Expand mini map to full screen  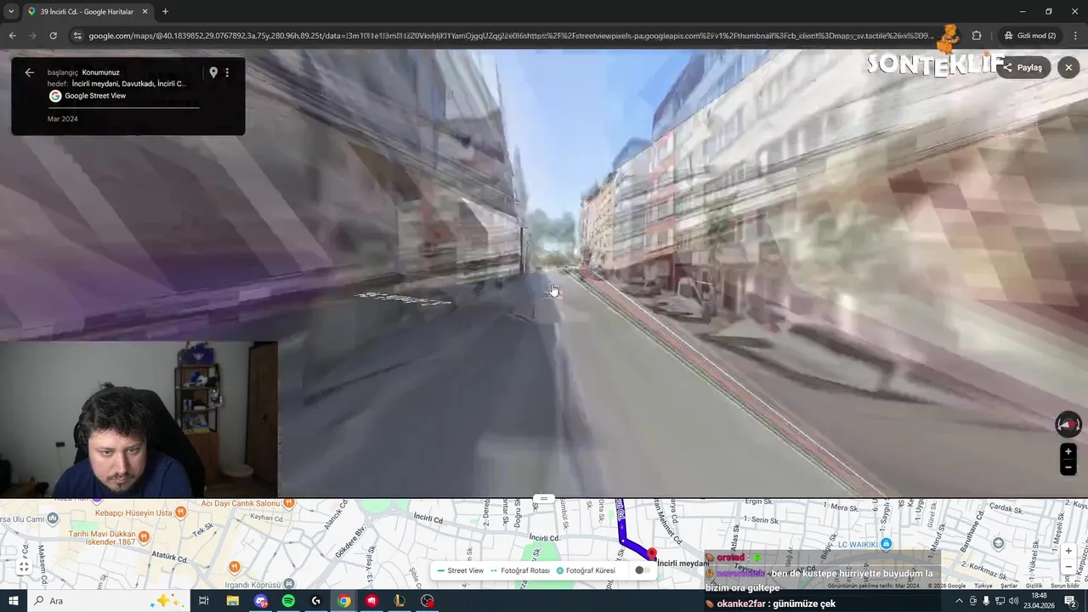click(24, 567)
